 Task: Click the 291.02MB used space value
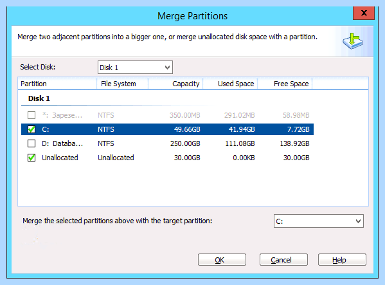tap(239, 115)
